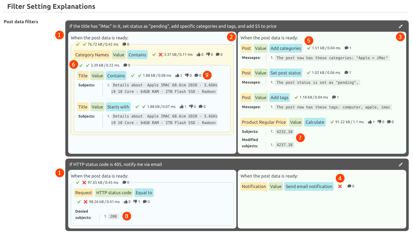Click thumbs up in Title Starts with row
The width and height of the screenshot is (413, 235).
pos(182,107)
